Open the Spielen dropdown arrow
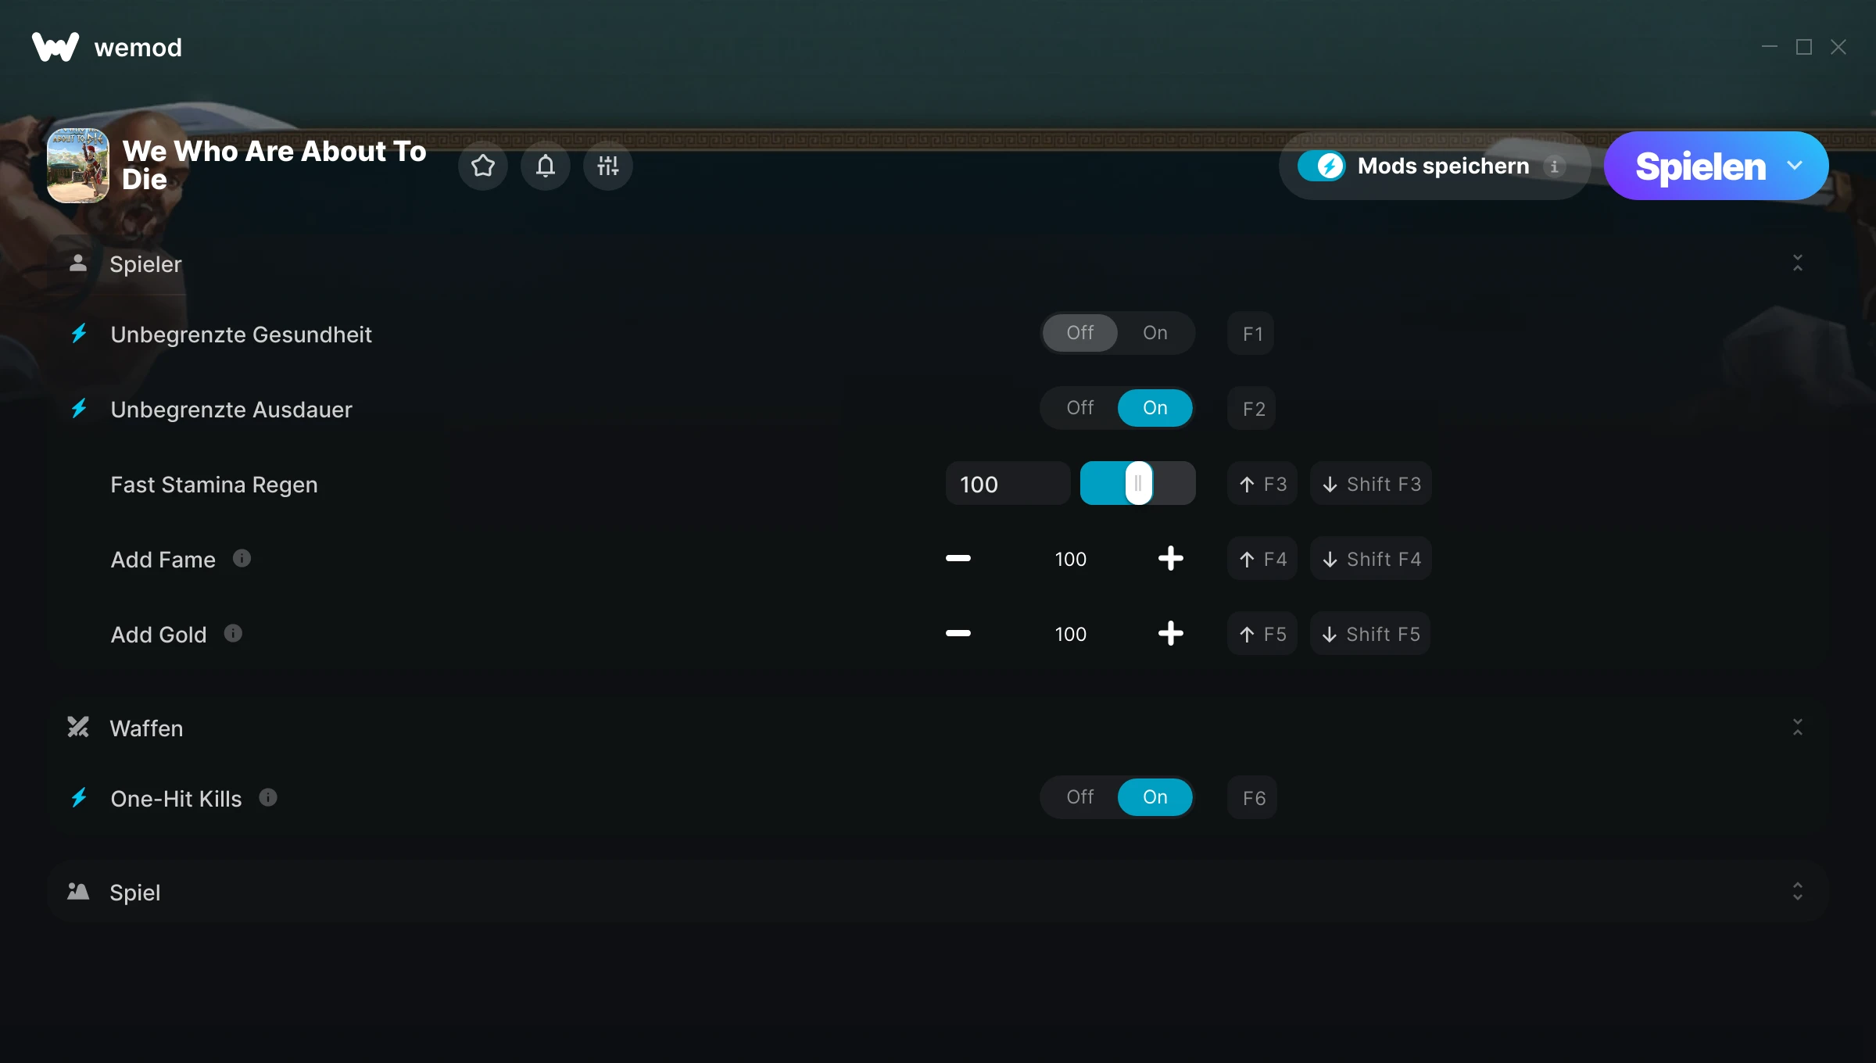Image resolution: width=1876 pixels, height=1063 pixels. (x=1795, y=166)
